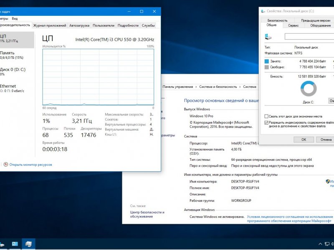The width and height of the screenshot is (334, 250).
Task: Click the disk usage donut chart
Action: pyautogui.click(x=309, y=89)
